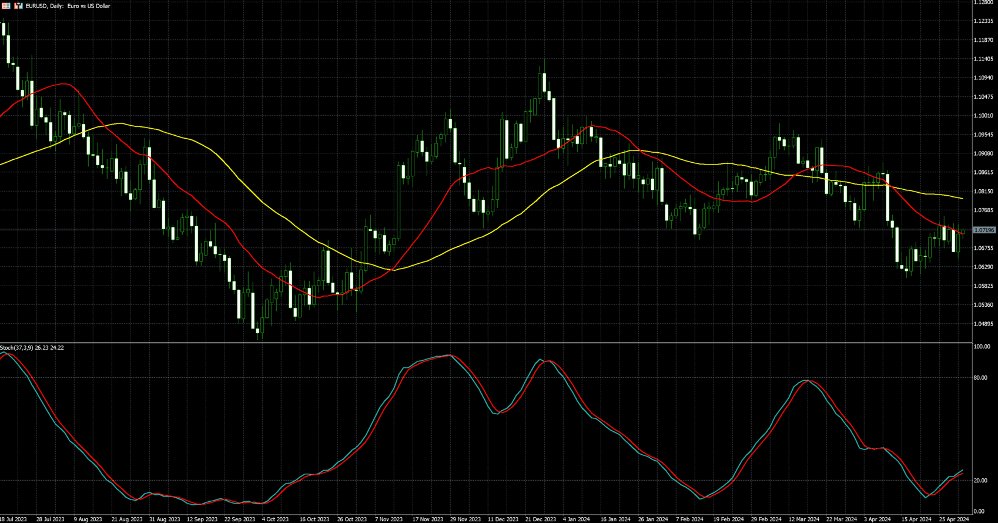Click the 4 Jan 2024 date label
Image resolution: width=998 pixels, height=523 pixels.
(x=577, y=519)
